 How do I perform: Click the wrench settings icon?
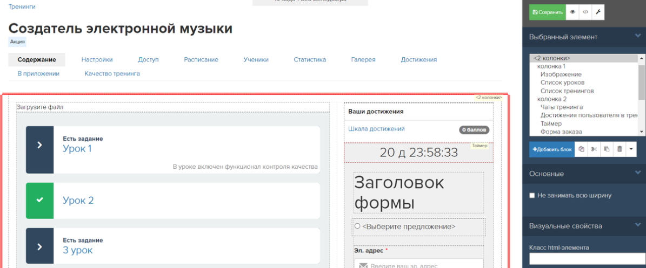(x=598, y=12)
